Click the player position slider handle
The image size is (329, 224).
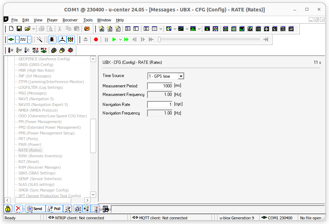pos(160,39)
